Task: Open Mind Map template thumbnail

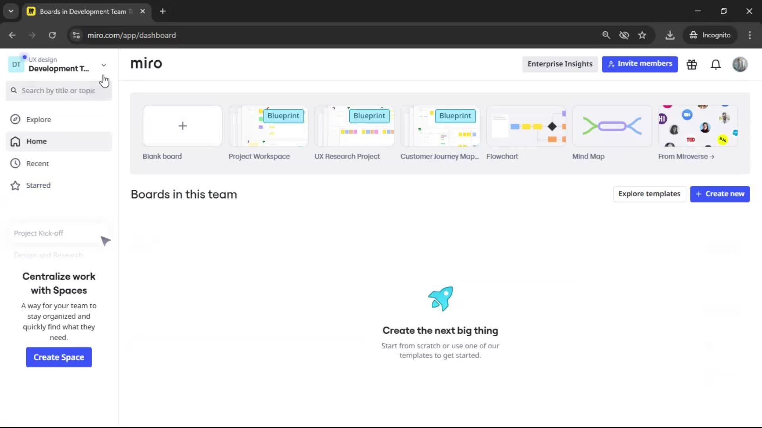Action: [x=612, y=126]
